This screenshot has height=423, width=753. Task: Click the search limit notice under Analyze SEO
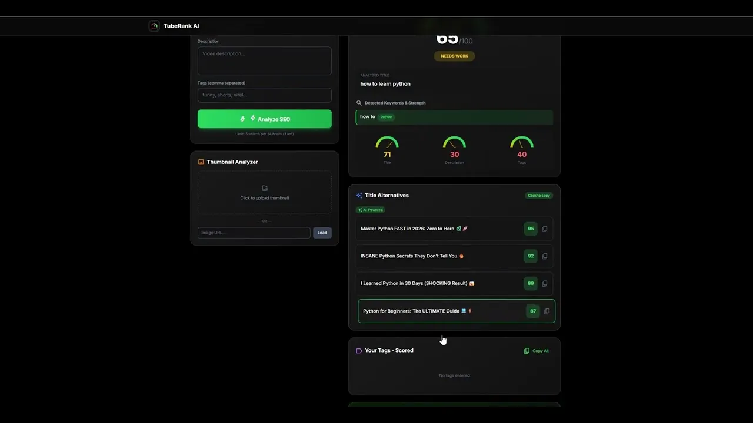click(265, 134)
